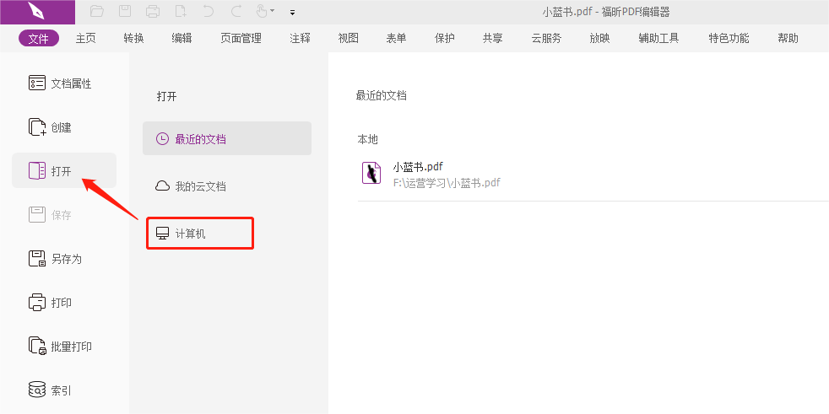
Task: Switch to the 共享 tab
Action: (x=493, y=39)
